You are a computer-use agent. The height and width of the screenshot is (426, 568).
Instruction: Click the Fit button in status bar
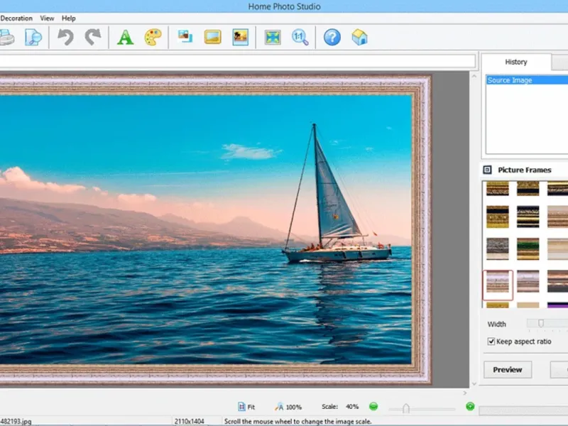click(x=246, y=407)
